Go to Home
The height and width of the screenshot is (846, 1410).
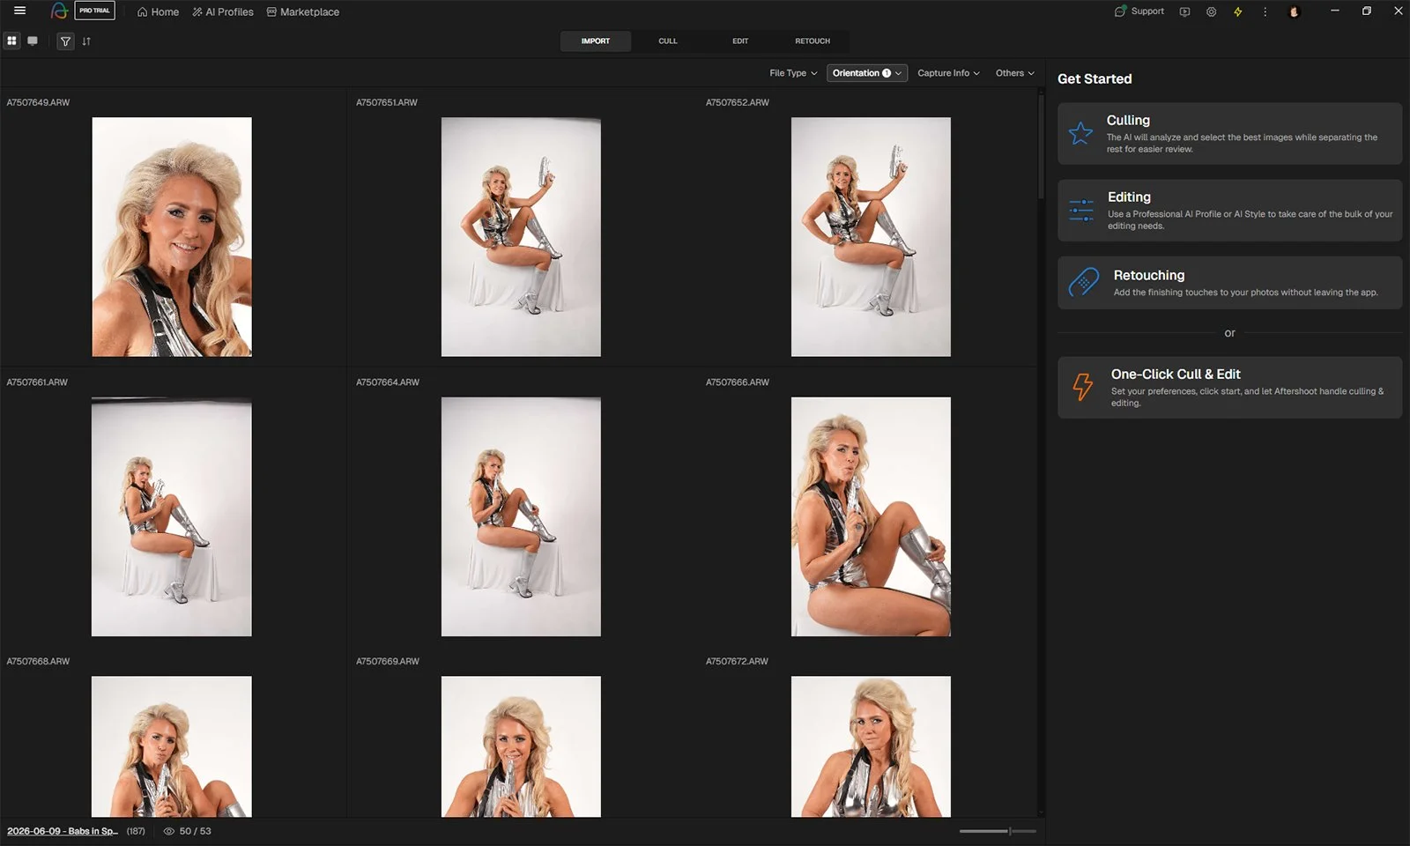158,11
